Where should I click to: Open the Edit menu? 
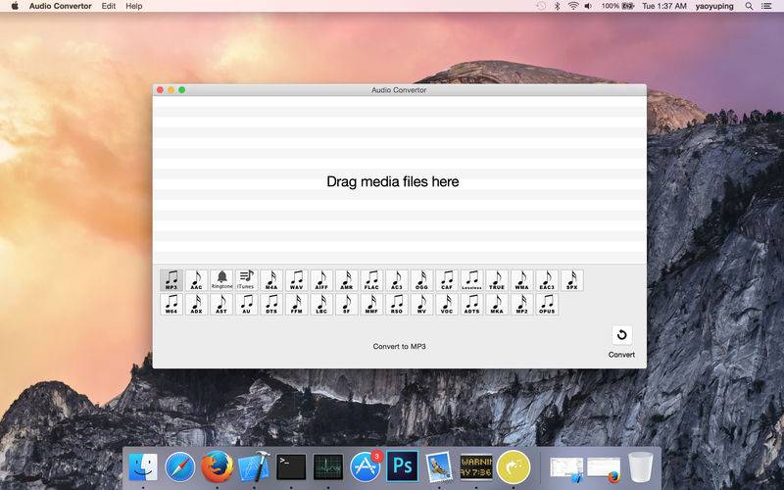pos(108,6)
